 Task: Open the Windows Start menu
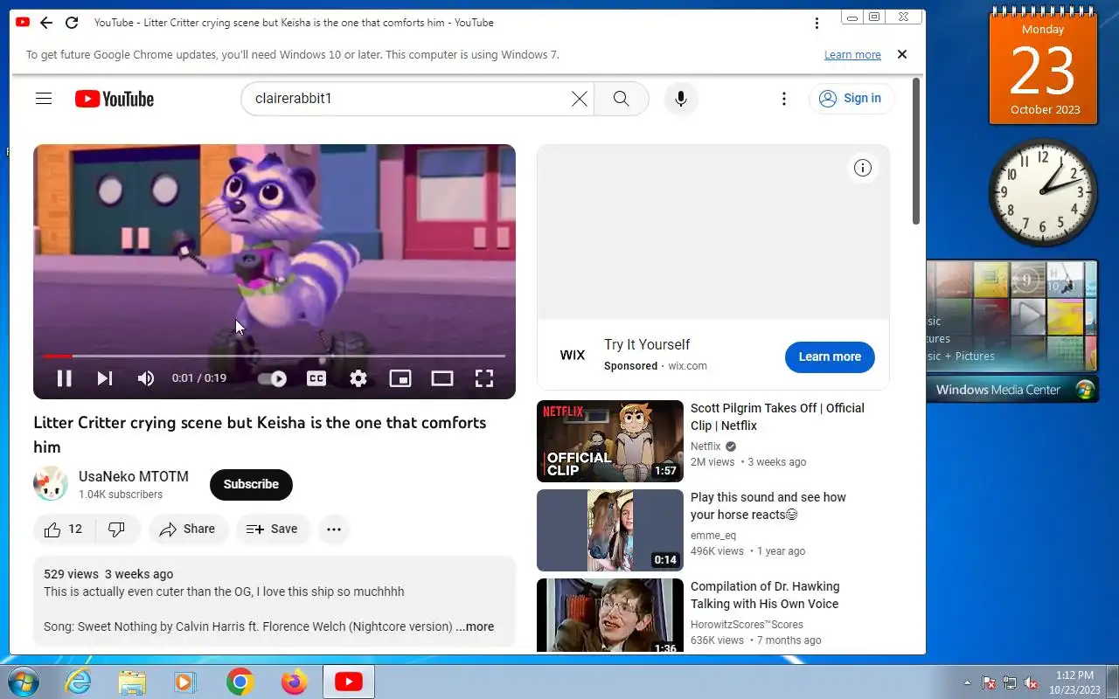(24, 682)
